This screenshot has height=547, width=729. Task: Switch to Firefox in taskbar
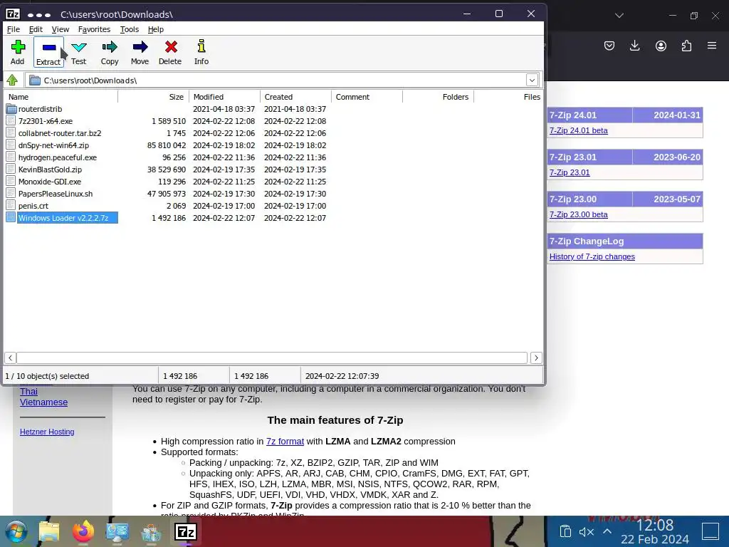(83, 531)
